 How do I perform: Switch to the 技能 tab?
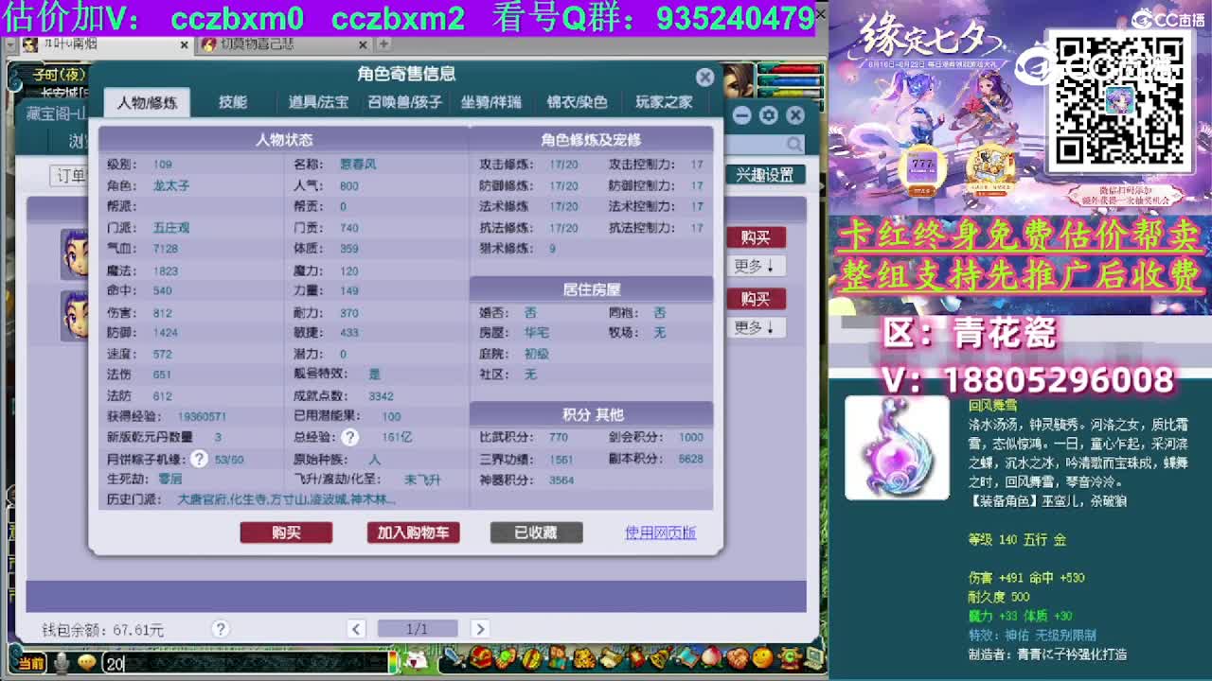pos(233,102)
